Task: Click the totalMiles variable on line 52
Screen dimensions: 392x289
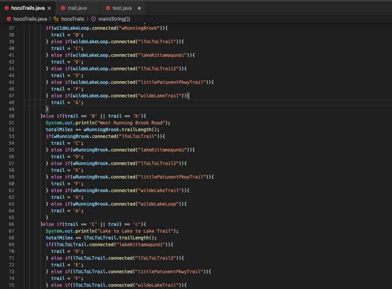Action: (x=59, y=129)
